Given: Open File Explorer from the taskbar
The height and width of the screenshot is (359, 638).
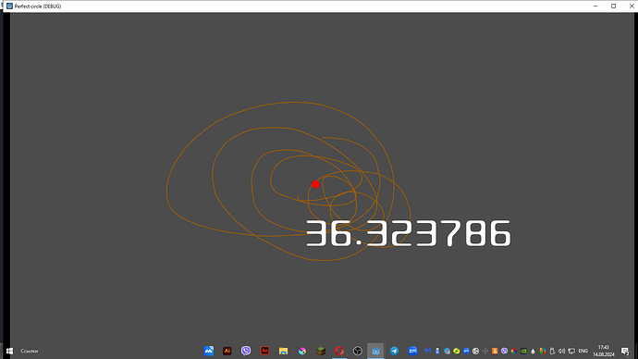Looking at the screenshot, I should (x=283, y=351).
